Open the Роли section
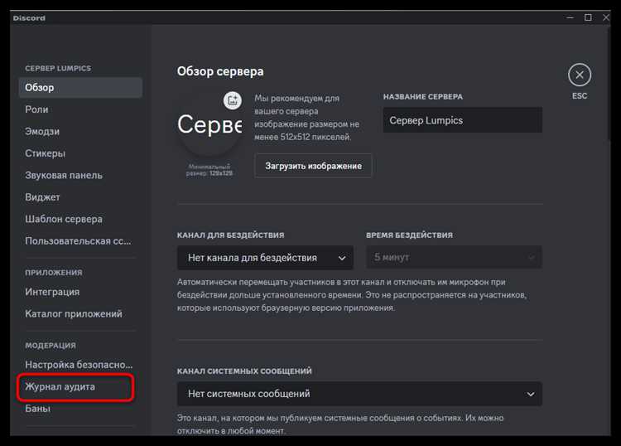Viewport: 621px width, 446px height. [x=80, y=109]
